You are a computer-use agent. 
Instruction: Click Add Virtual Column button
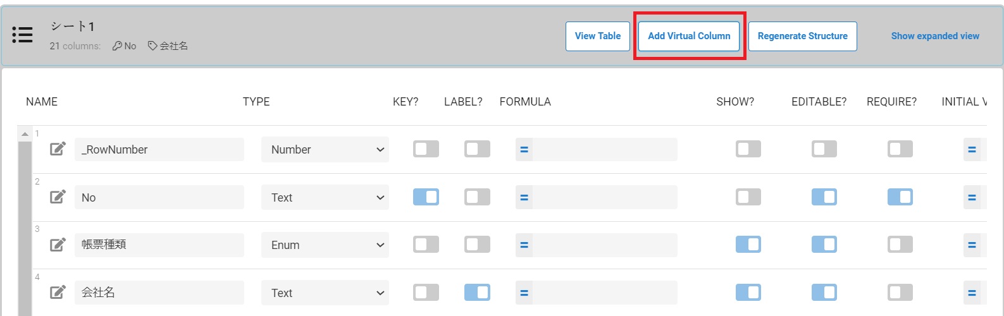click(689, 36)
